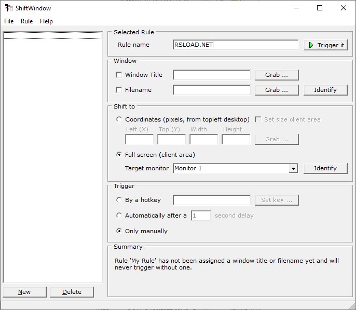Grab the window title with Grab button
Image resolution: width=356 pixels, height=310 pixels.
coord(277,75)
